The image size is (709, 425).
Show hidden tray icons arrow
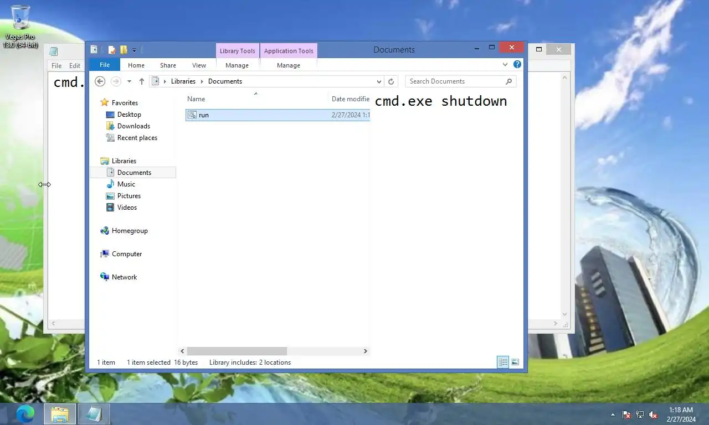[613, 414]
